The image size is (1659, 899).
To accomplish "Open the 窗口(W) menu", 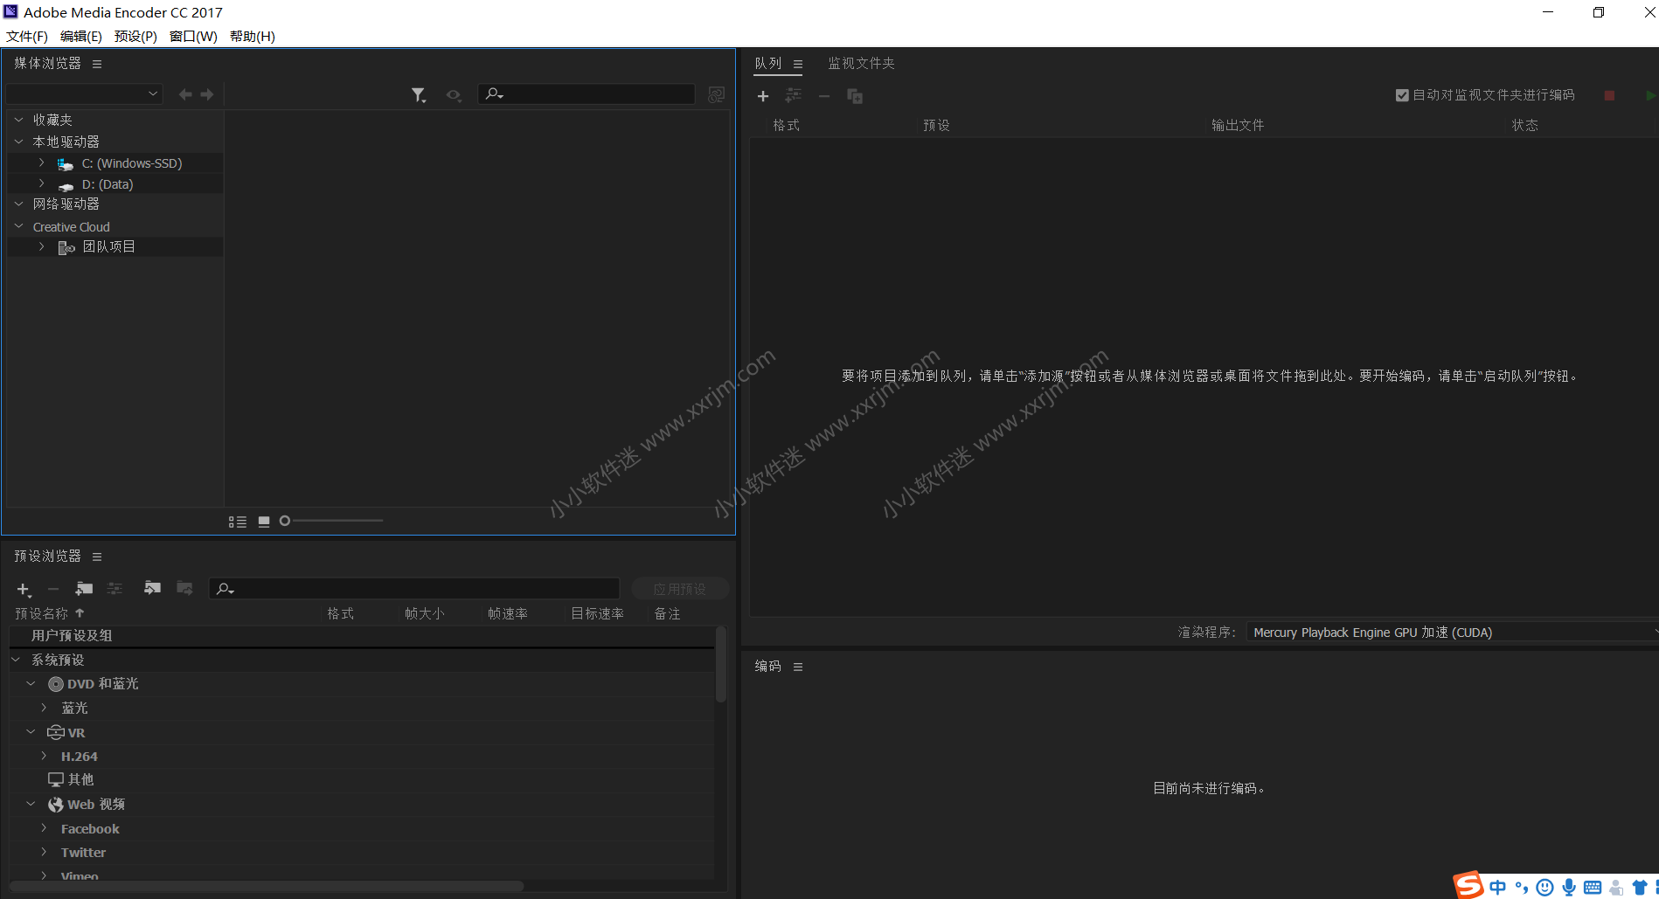I will 193,36.
